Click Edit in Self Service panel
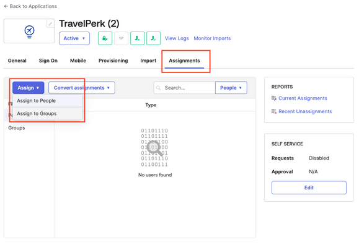 pos(309,187)
